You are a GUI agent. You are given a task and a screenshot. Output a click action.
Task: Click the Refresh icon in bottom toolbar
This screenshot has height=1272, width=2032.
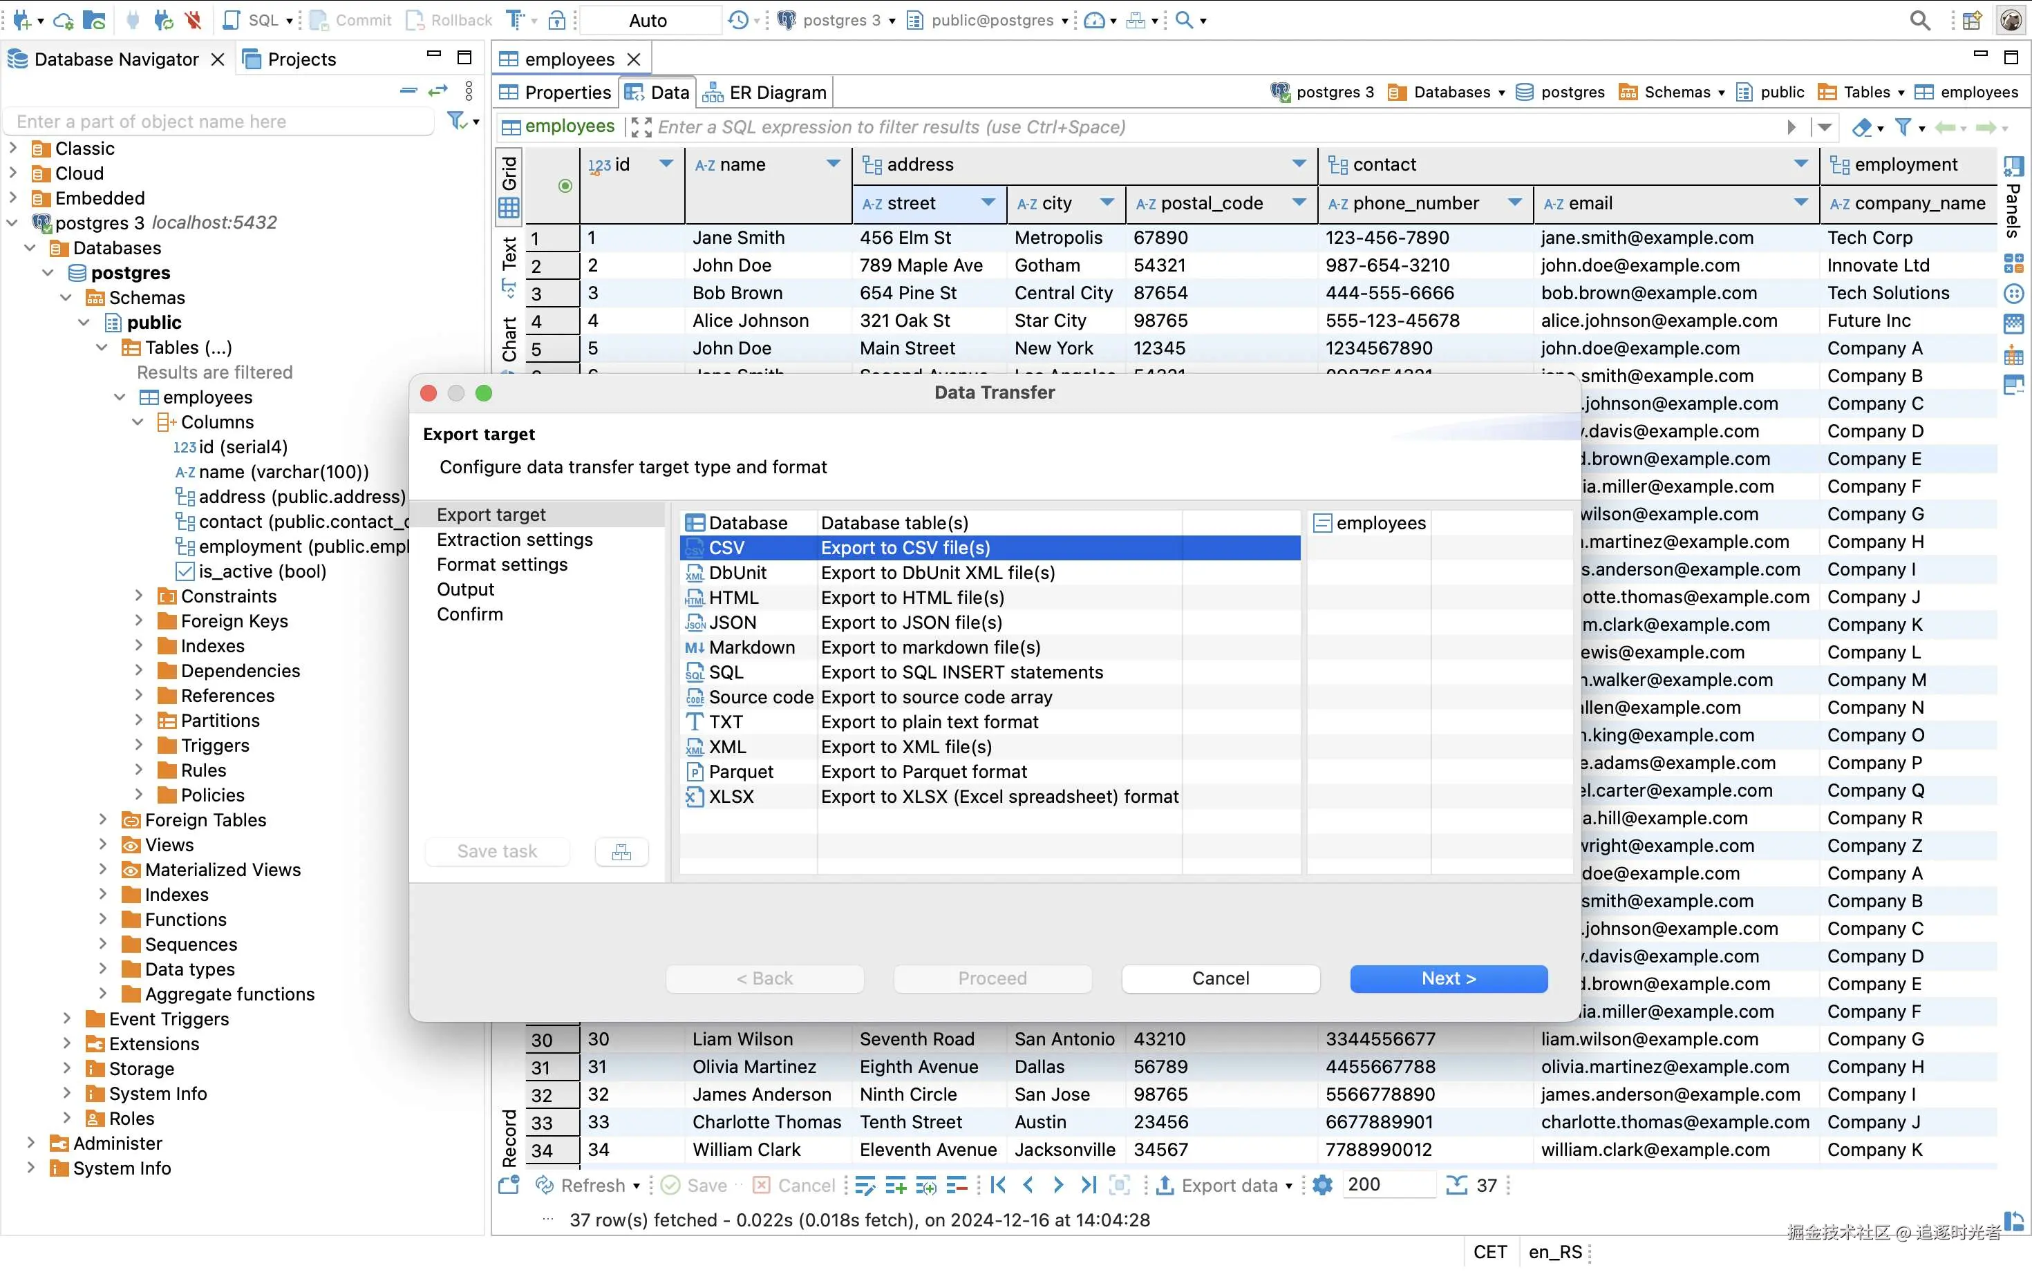pos(545,1186)
